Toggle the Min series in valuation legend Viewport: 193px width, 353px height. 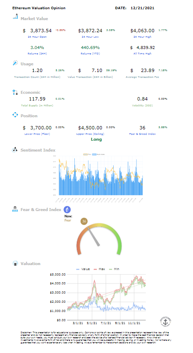coord(114,269)
